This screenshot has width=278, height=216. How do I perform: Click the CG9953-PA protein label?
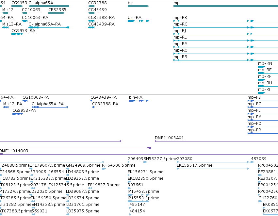(x=24, y=110)
